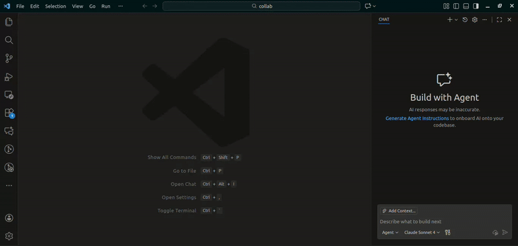This screenshot has height=246, width=518.
Task: Open the Customize Layout control
Action: tap(446, 6)
